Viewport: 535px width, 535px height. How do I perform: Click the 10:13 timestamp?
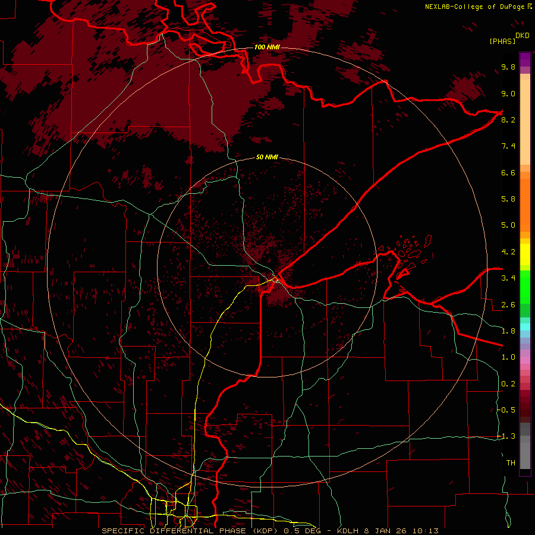426,531
